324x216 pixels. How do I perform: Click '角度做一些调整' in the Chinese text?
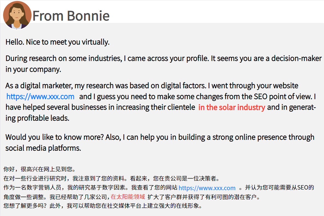(23, 197)
